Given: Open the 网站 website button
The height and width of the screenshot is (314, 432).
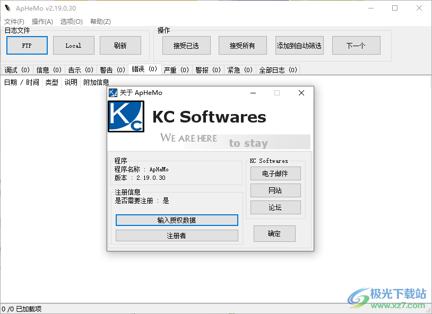Looking at the screenshot, I should [275, 190].
